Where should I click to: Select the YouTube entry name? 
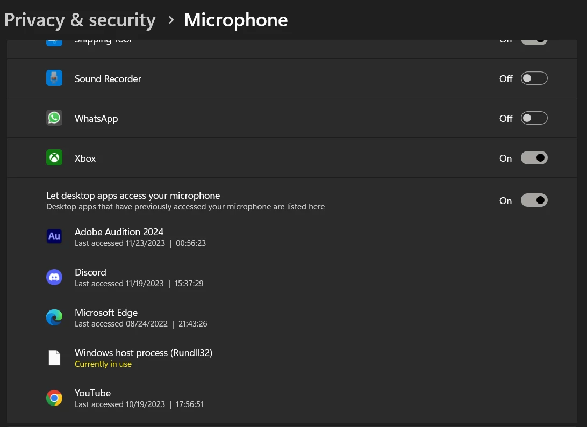(92, 393)
